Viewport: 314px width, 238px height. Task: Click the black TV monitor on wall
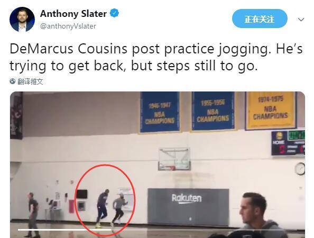pyautogui.click(x=82, y=194)
